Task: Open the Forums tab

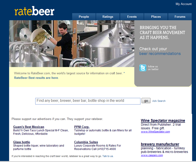Action: coord(180,17)
